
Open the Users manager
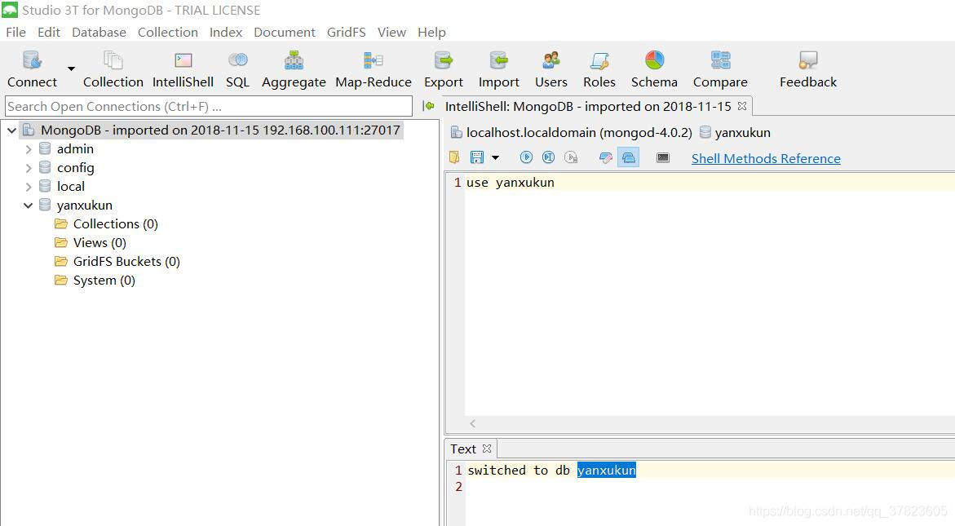click(x=551, y=70)
